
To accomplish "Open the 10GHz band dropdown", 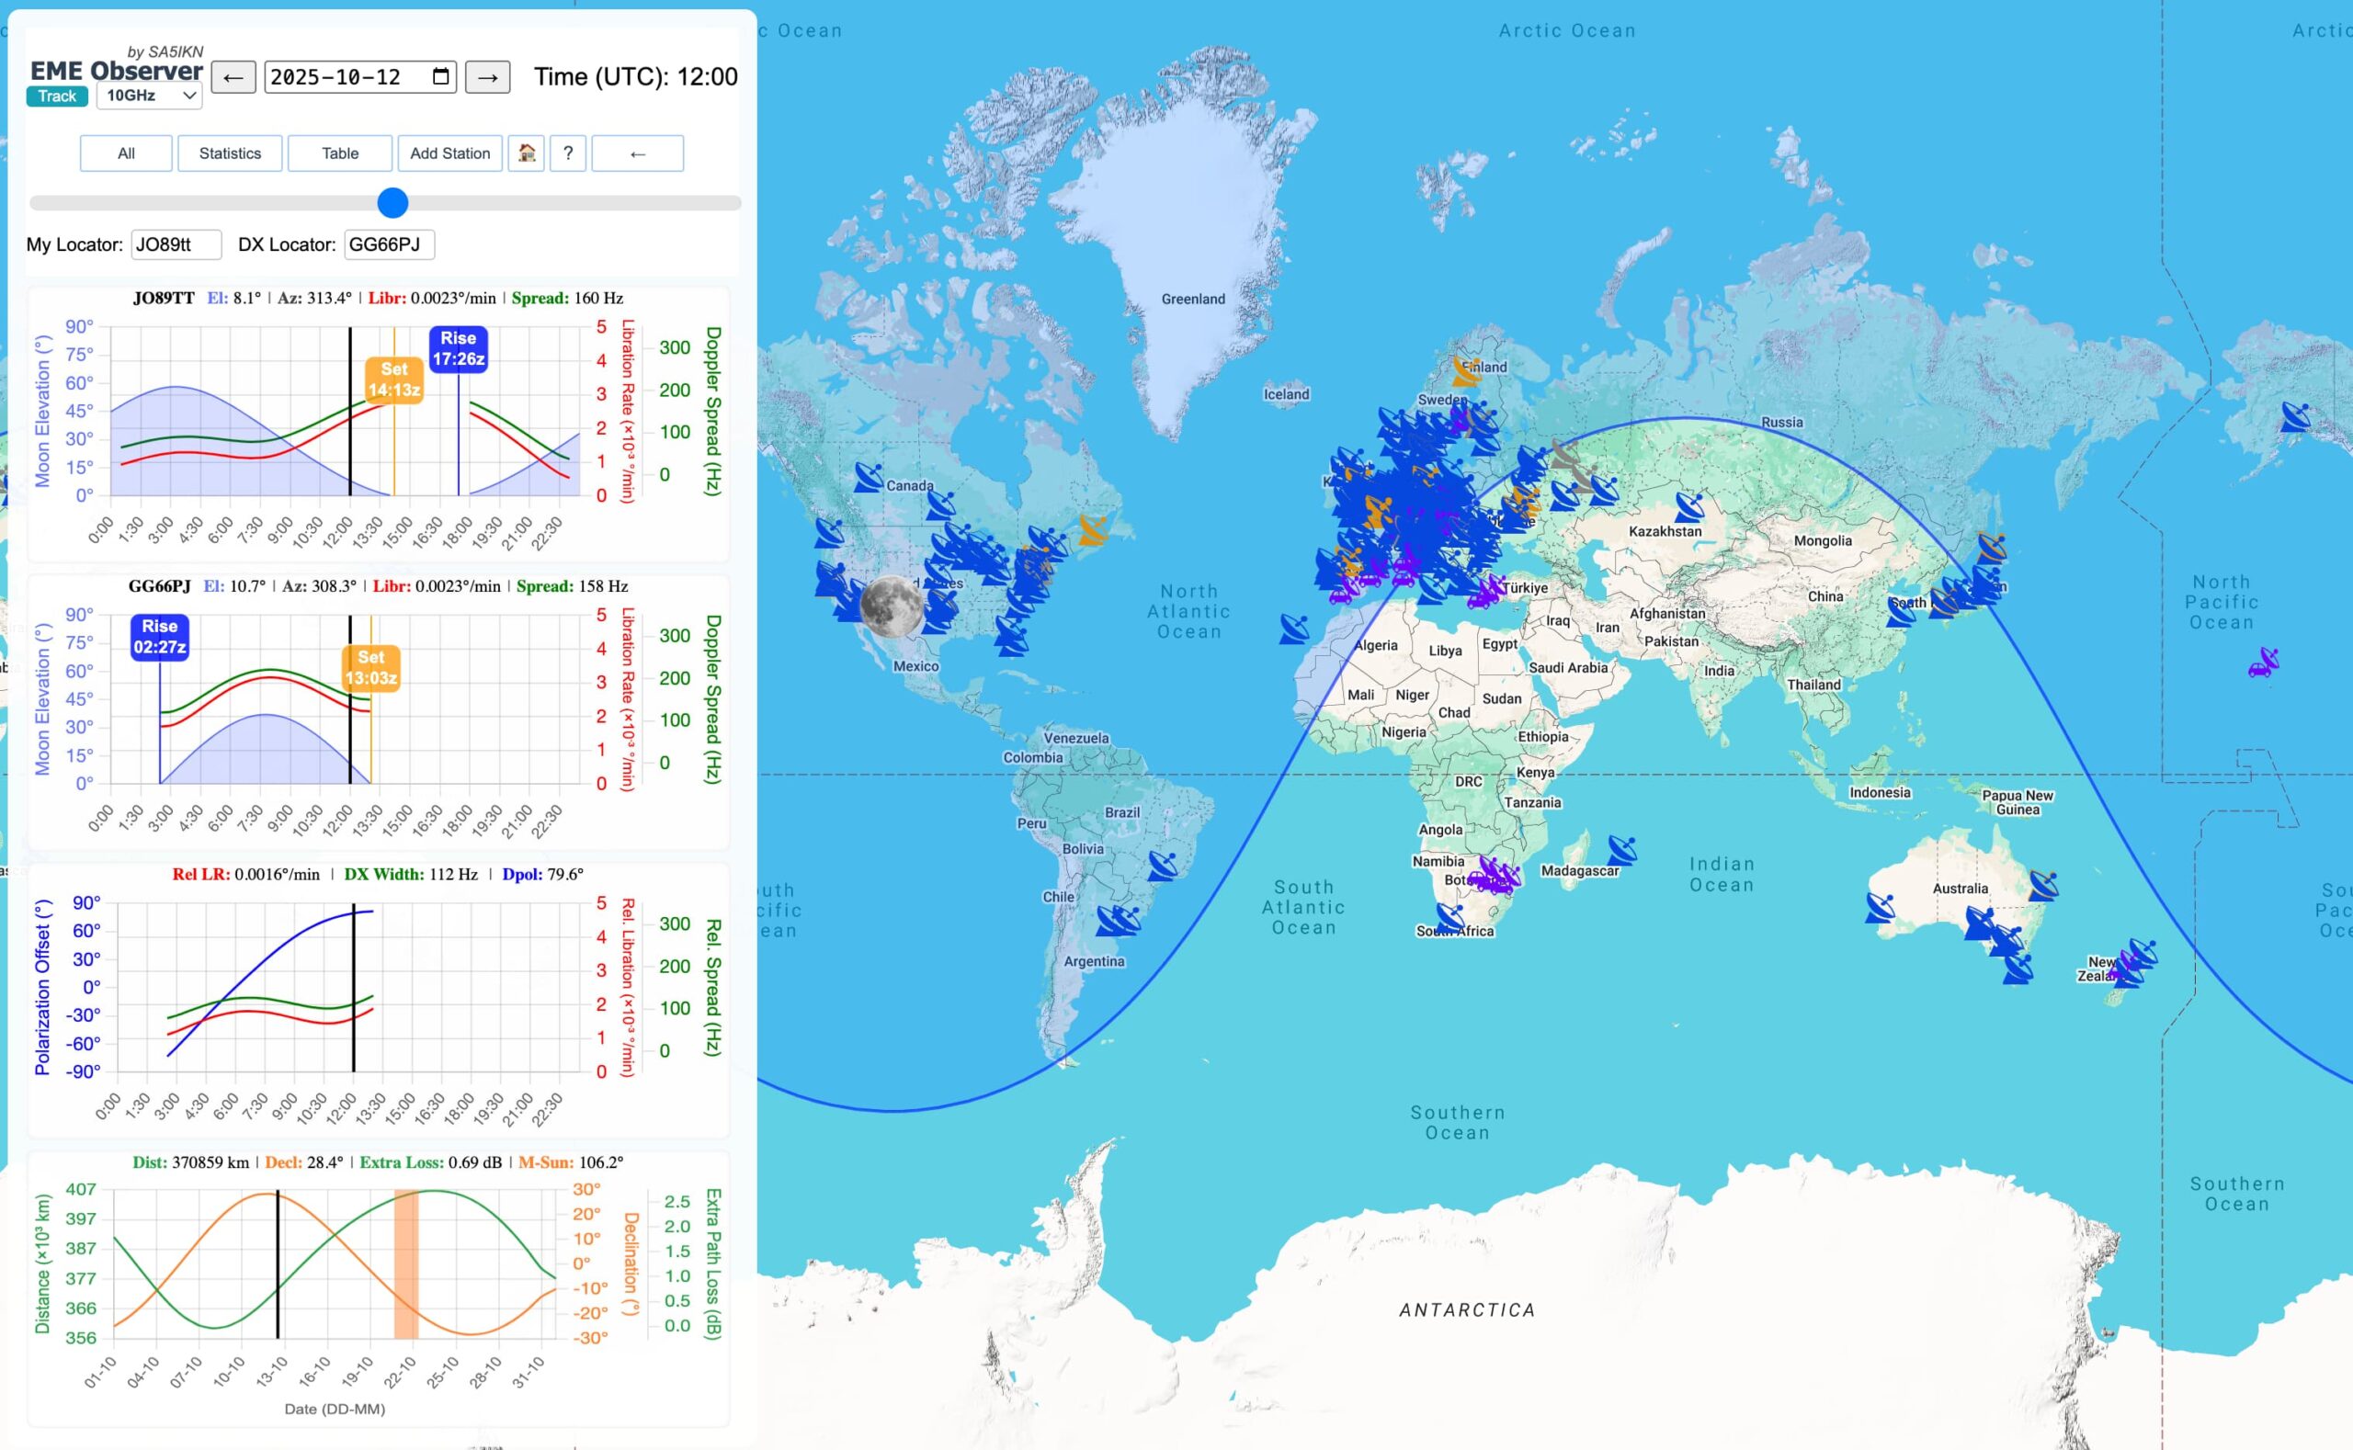I will [x=149, y=96].
